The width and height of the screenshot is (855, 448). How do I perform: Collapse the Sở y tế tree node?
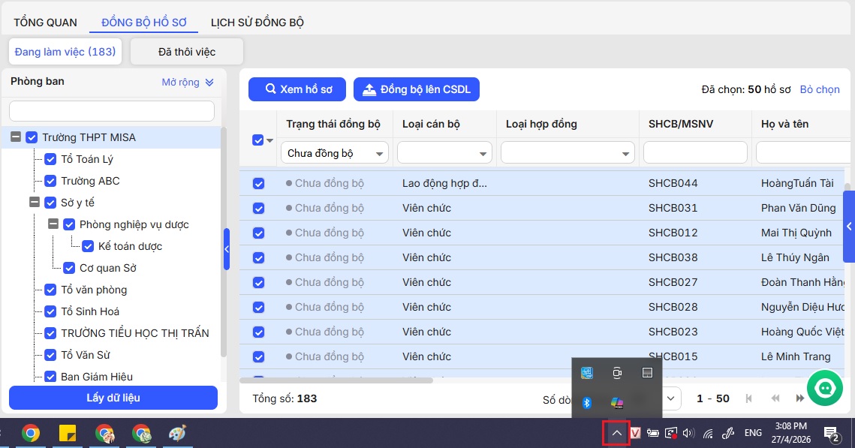tap(34, 203)
